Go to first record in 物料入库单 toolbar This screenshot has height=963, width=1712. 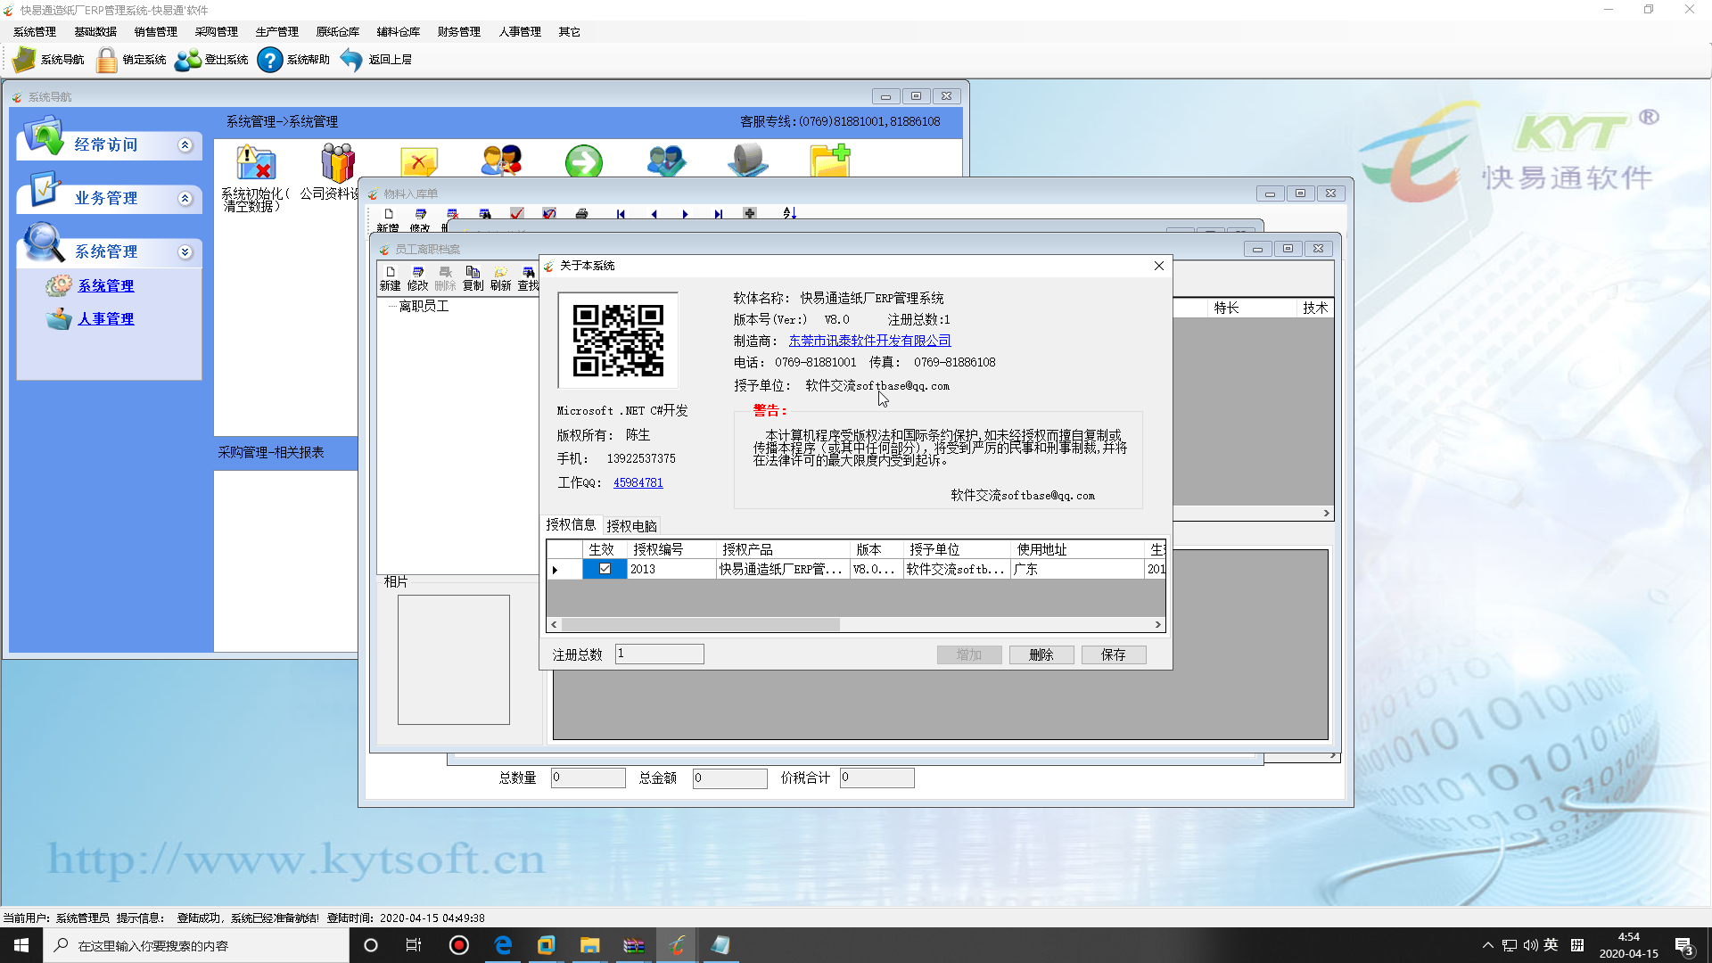[621, 214]
